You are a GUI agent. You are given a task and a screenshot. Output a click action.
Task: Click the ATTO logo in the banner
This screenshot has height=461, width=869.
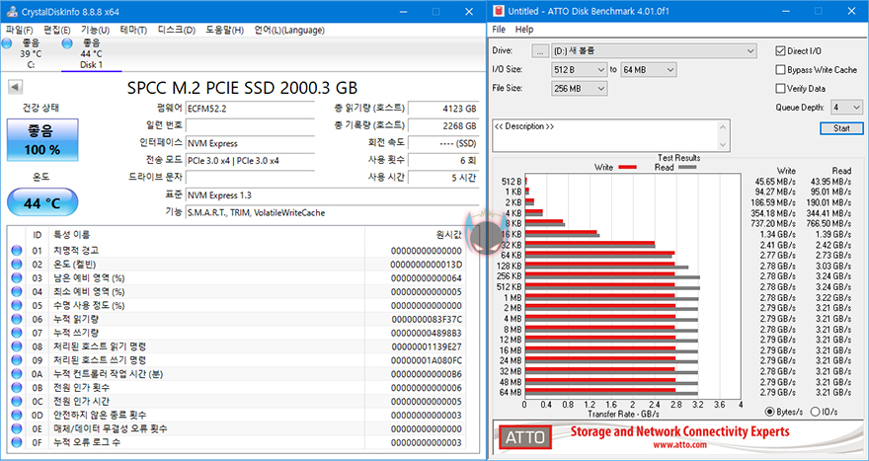(x=524, y=437)
